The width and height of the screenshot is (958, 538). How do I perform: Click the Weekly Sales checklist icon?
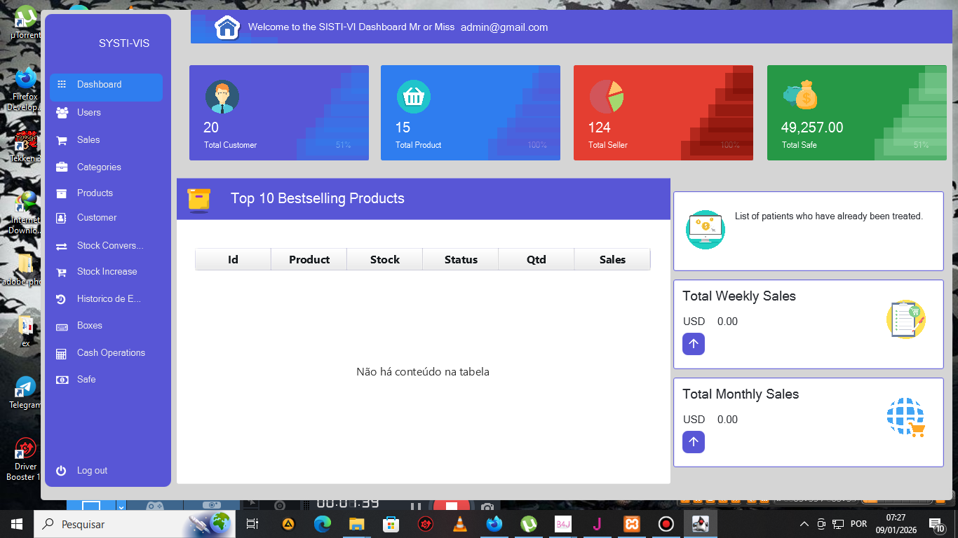(906, 319)
